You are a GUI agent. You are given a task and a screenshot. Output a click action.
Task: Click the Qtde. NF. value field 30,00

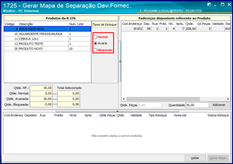pyautogui.click(x=41, y=88)
